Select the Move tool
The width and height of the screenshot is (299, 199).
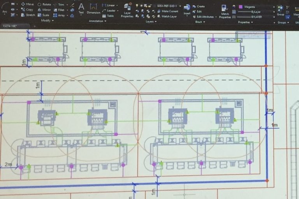coord(27,4)
